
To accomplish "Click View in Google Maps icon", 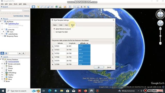I will (x=85, y=7).
